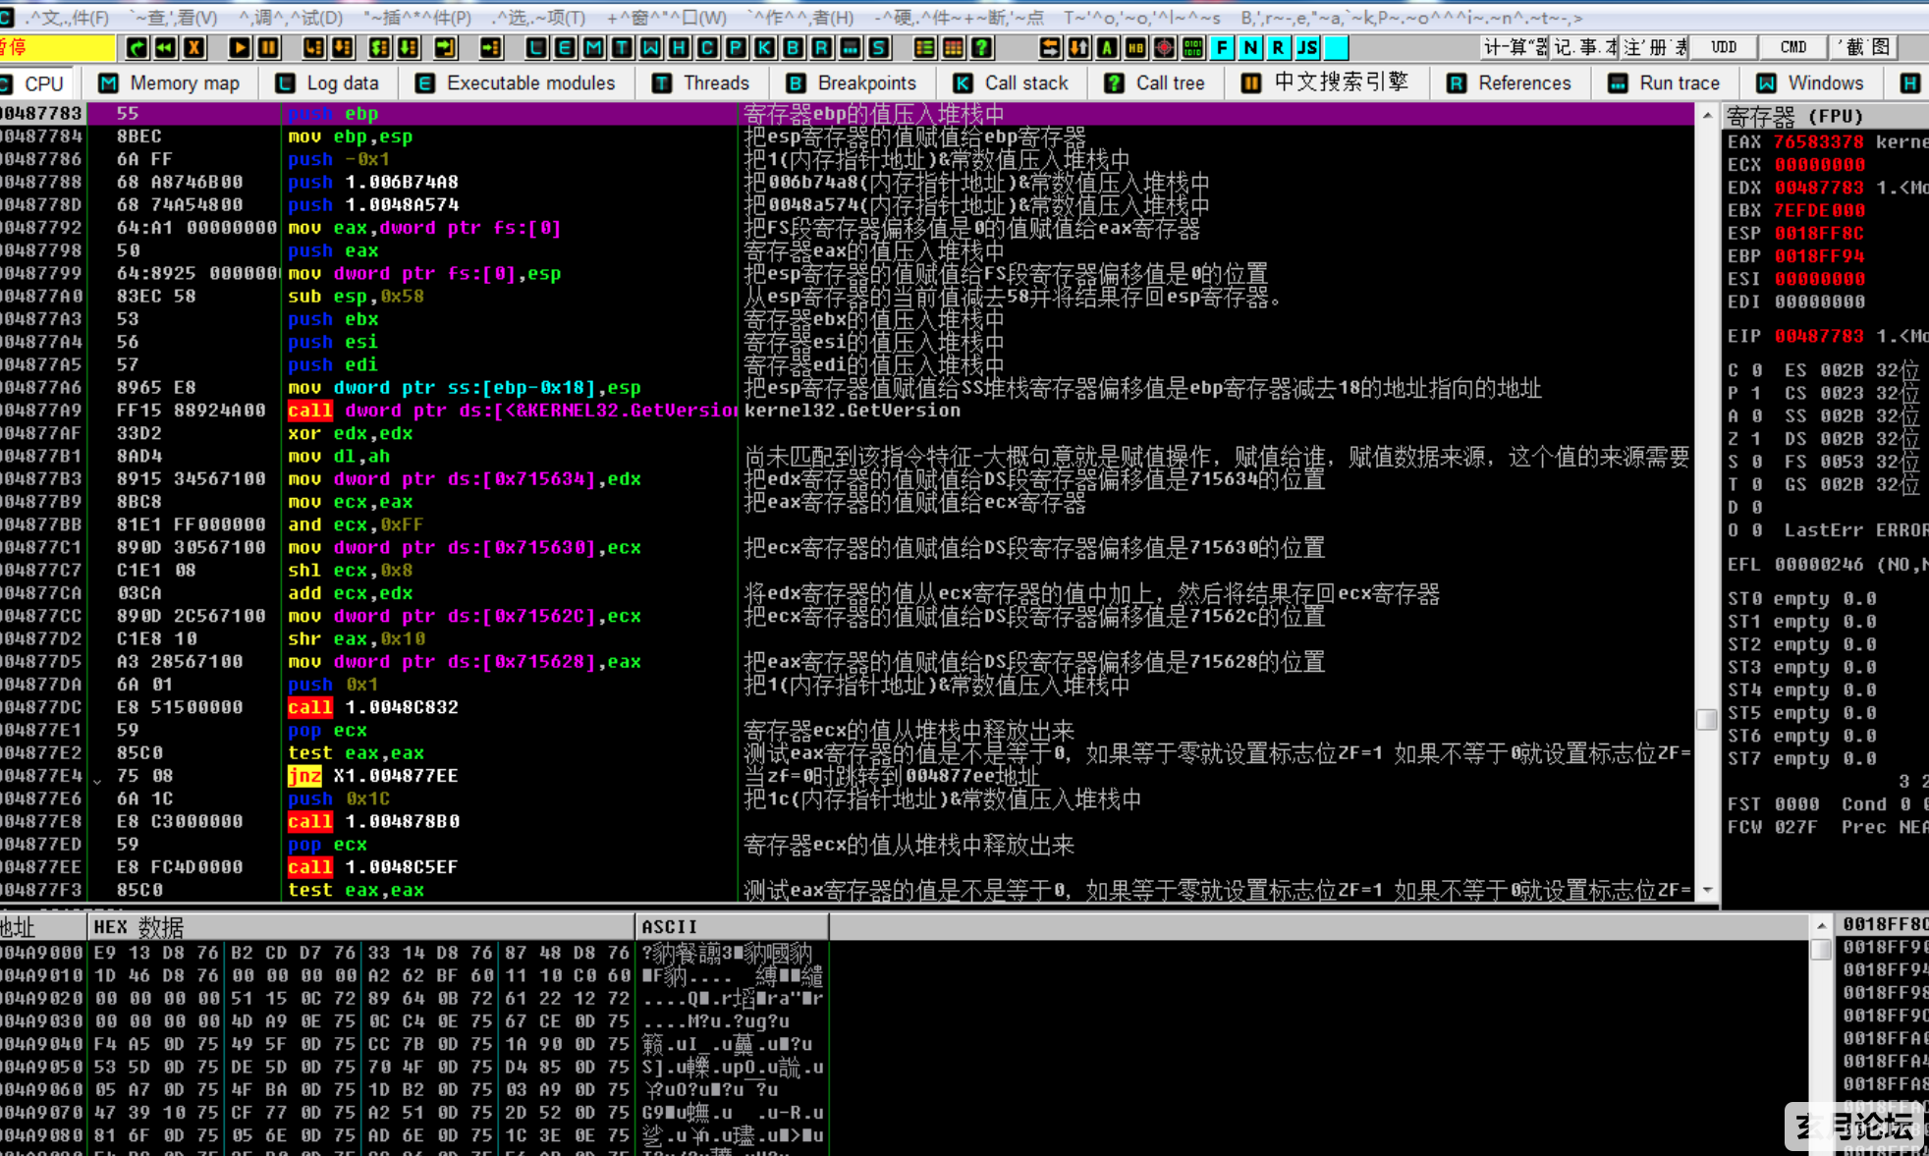The width and height of the screenshot is (1929, 1156).
Task: Open the 注册表 registry button
Action: pyautogui.click(x=1654, y=47)
